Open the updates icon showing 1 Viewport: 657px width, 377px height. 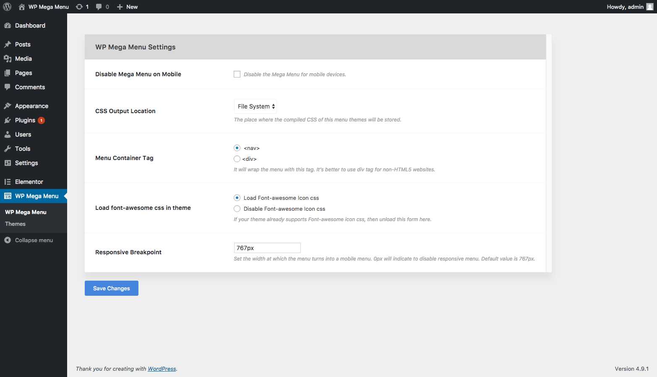coord(79,7)
